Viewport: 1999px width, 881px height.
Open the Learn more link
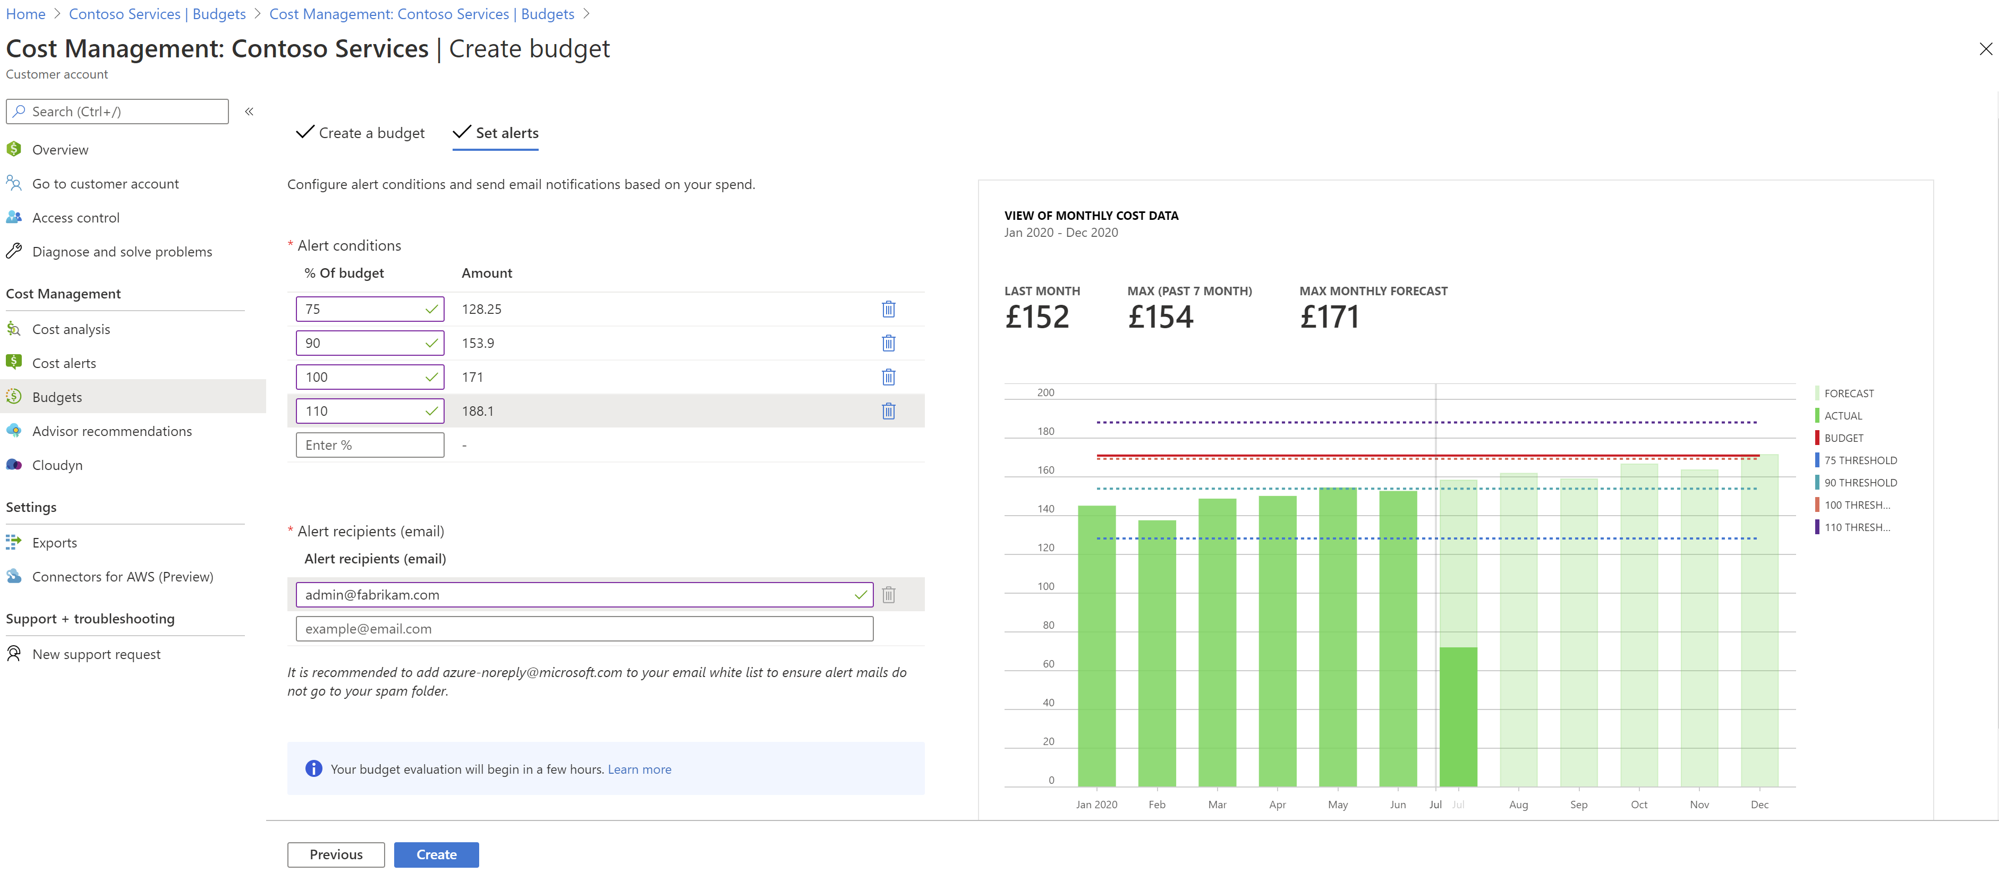(x=639, y=769)
